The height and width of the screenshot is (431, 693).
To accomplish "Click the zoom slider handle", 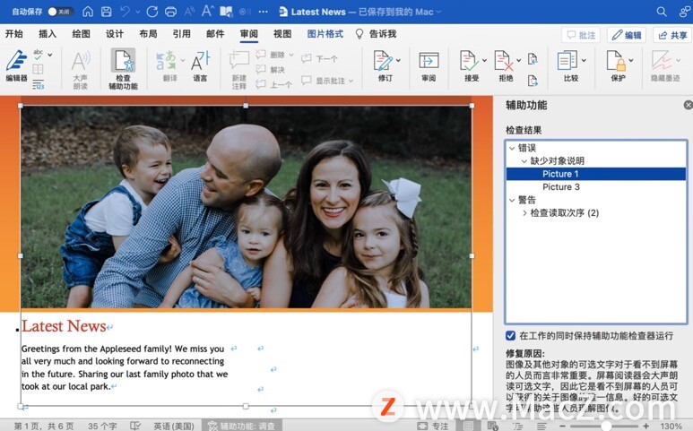I will [606, 426].
